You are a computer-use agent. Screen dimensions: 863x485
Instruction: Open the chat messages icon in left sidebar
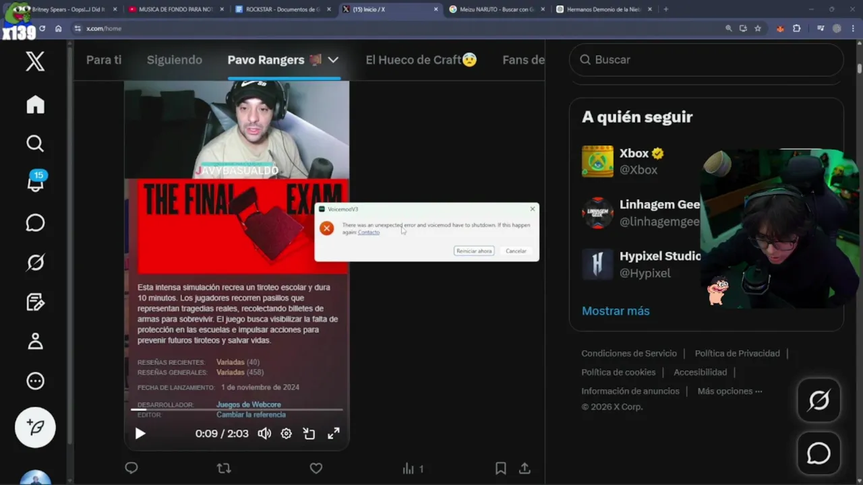pos(35,223)
